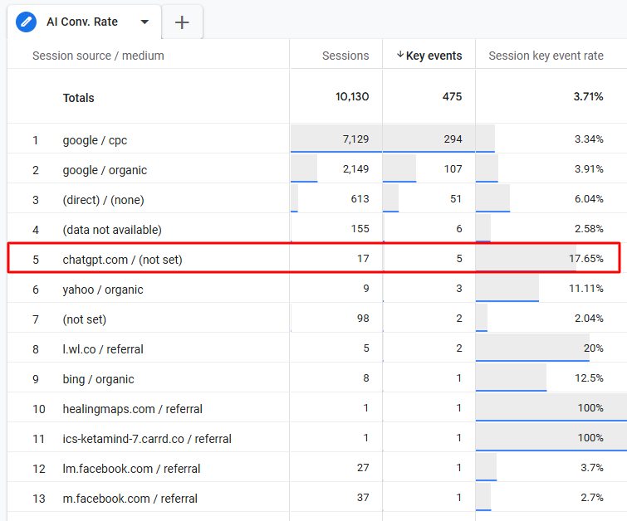
Task: Click the bing / organic row
Action: [316, 378]
